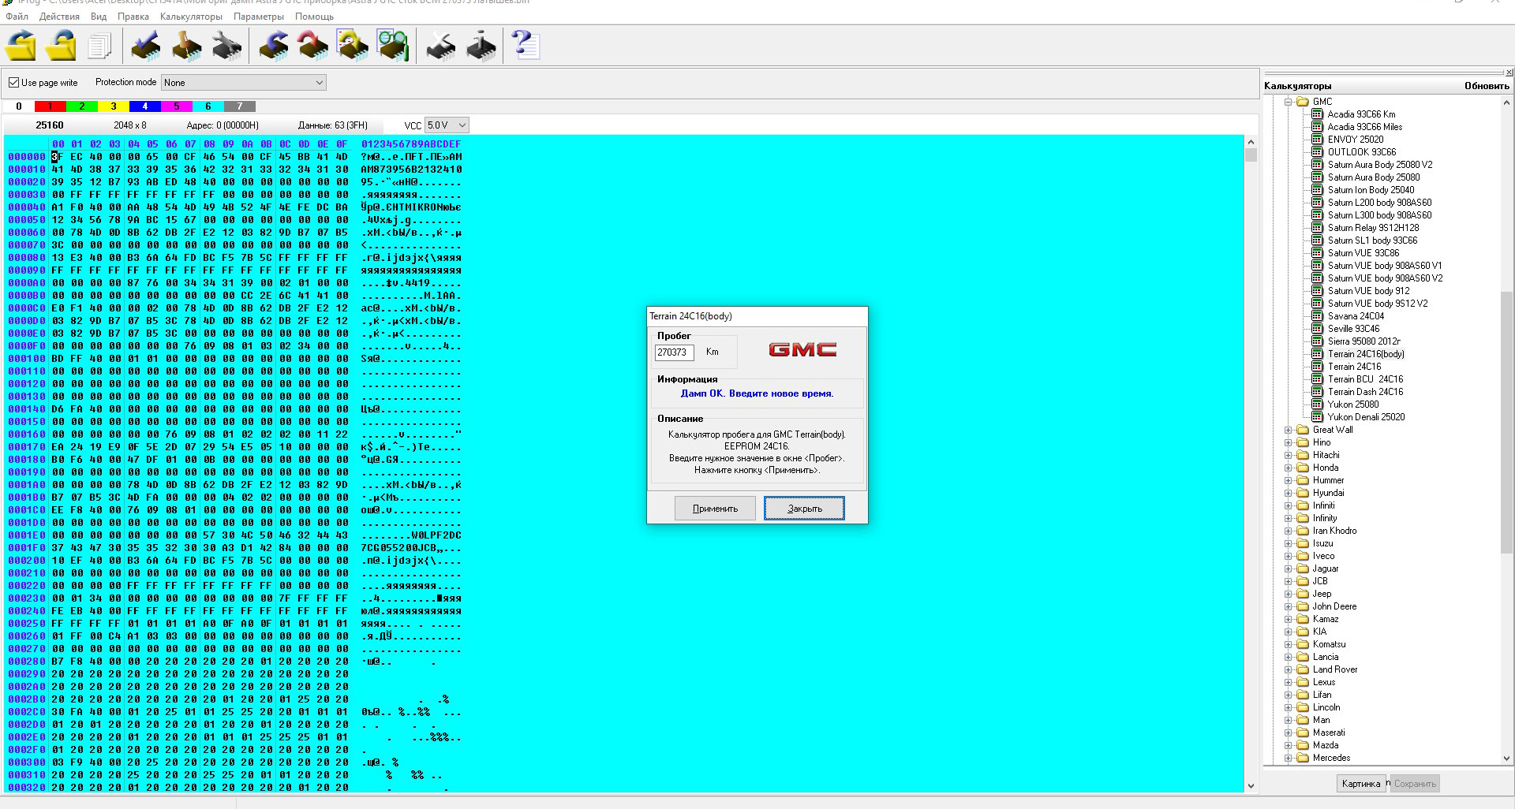1515x809 pixels.
Task: Select the yellow color swatch 3
Action: click(114, 106)
